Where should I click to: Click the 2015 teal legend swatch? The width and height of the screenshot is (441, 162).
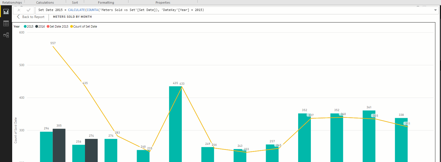25,26
